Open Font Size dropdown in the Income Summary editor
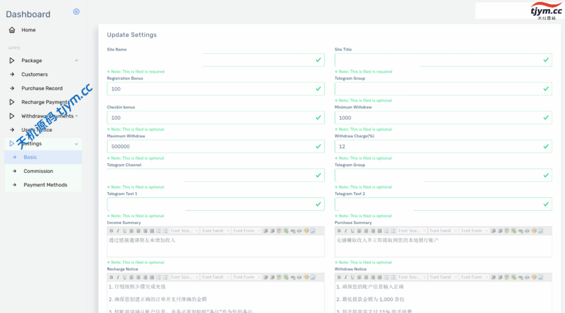This screenshot has height=313, width=565. click(183, 231)
